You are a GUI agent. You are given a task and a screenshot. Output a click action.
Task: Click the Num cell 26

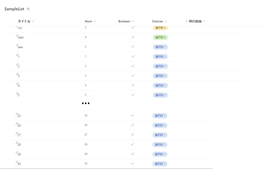pos(86,125)
